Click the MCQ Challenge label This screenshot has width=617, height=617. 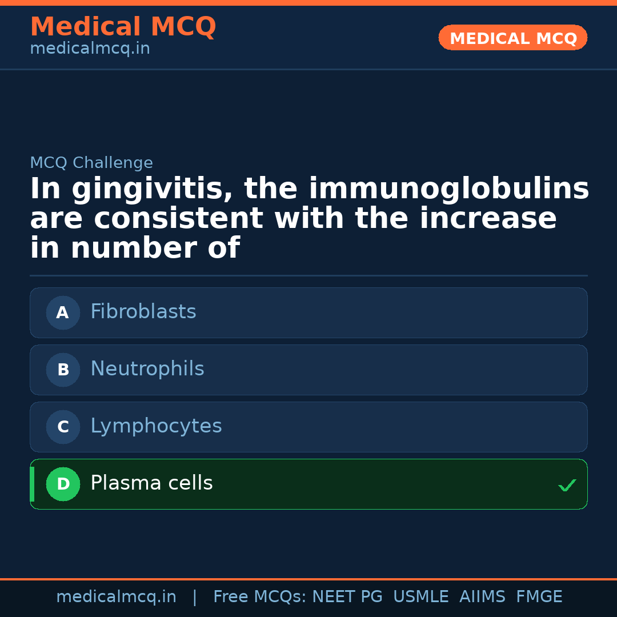[91, 163]
